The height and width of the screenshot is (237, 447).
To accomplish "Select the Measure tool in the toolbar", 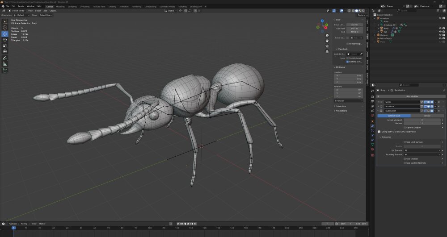I will point(5,64).
